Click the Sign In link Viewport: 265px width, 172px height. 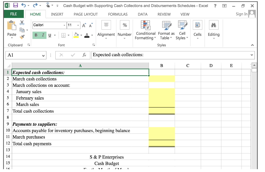tap(241, 14)
